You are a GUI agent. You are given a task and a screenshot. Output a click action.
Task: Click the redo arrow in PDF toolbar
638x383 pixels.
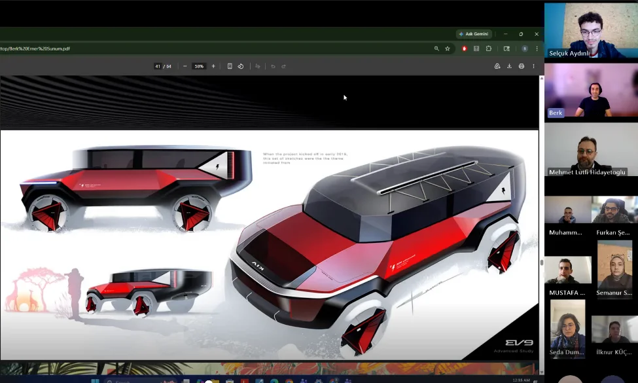(x=284, y=66)
